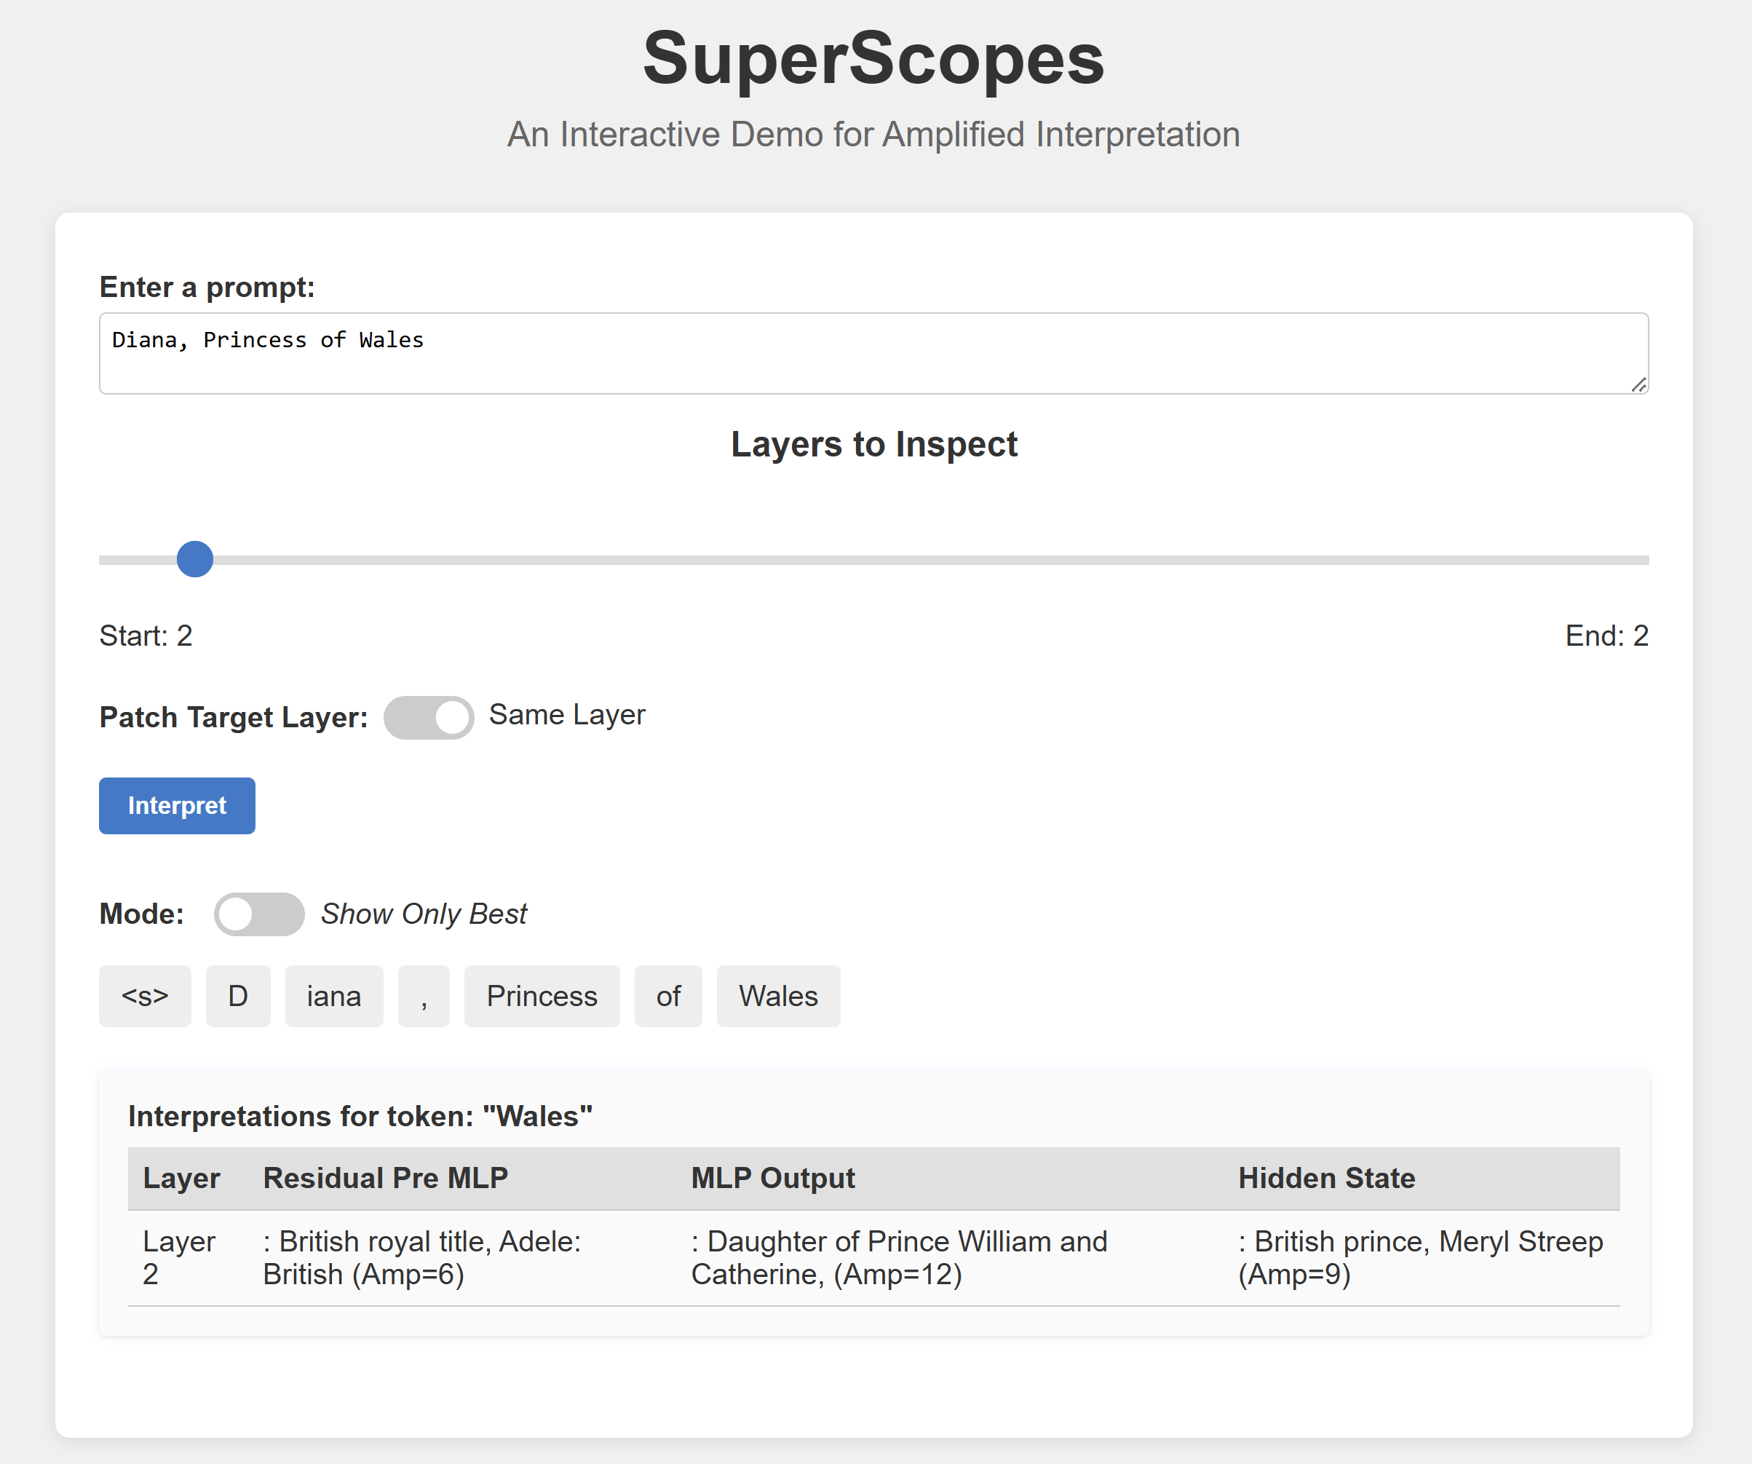Click the Daughter of Prince William interpretation cell
Image resolution: width=1752 pixels, height=1464 pixels.
898,1258
